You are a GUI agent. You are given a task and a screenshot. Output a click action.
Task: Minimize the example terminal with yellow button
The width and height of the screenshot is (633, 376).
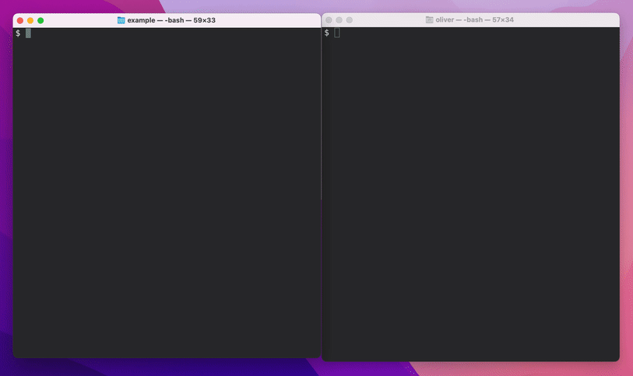[x=30, y=20]
